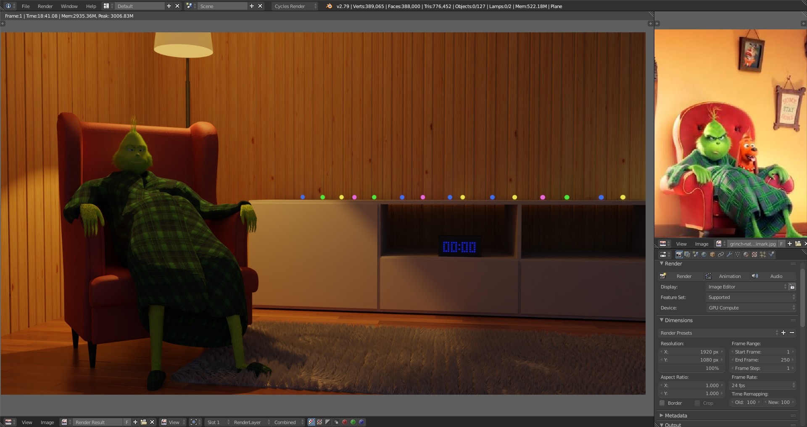Viewport: 807px width, 427px height.
Task: Open the Cycles Render engine dropdown
Action: pyautogui.click(x=295, y=6)
